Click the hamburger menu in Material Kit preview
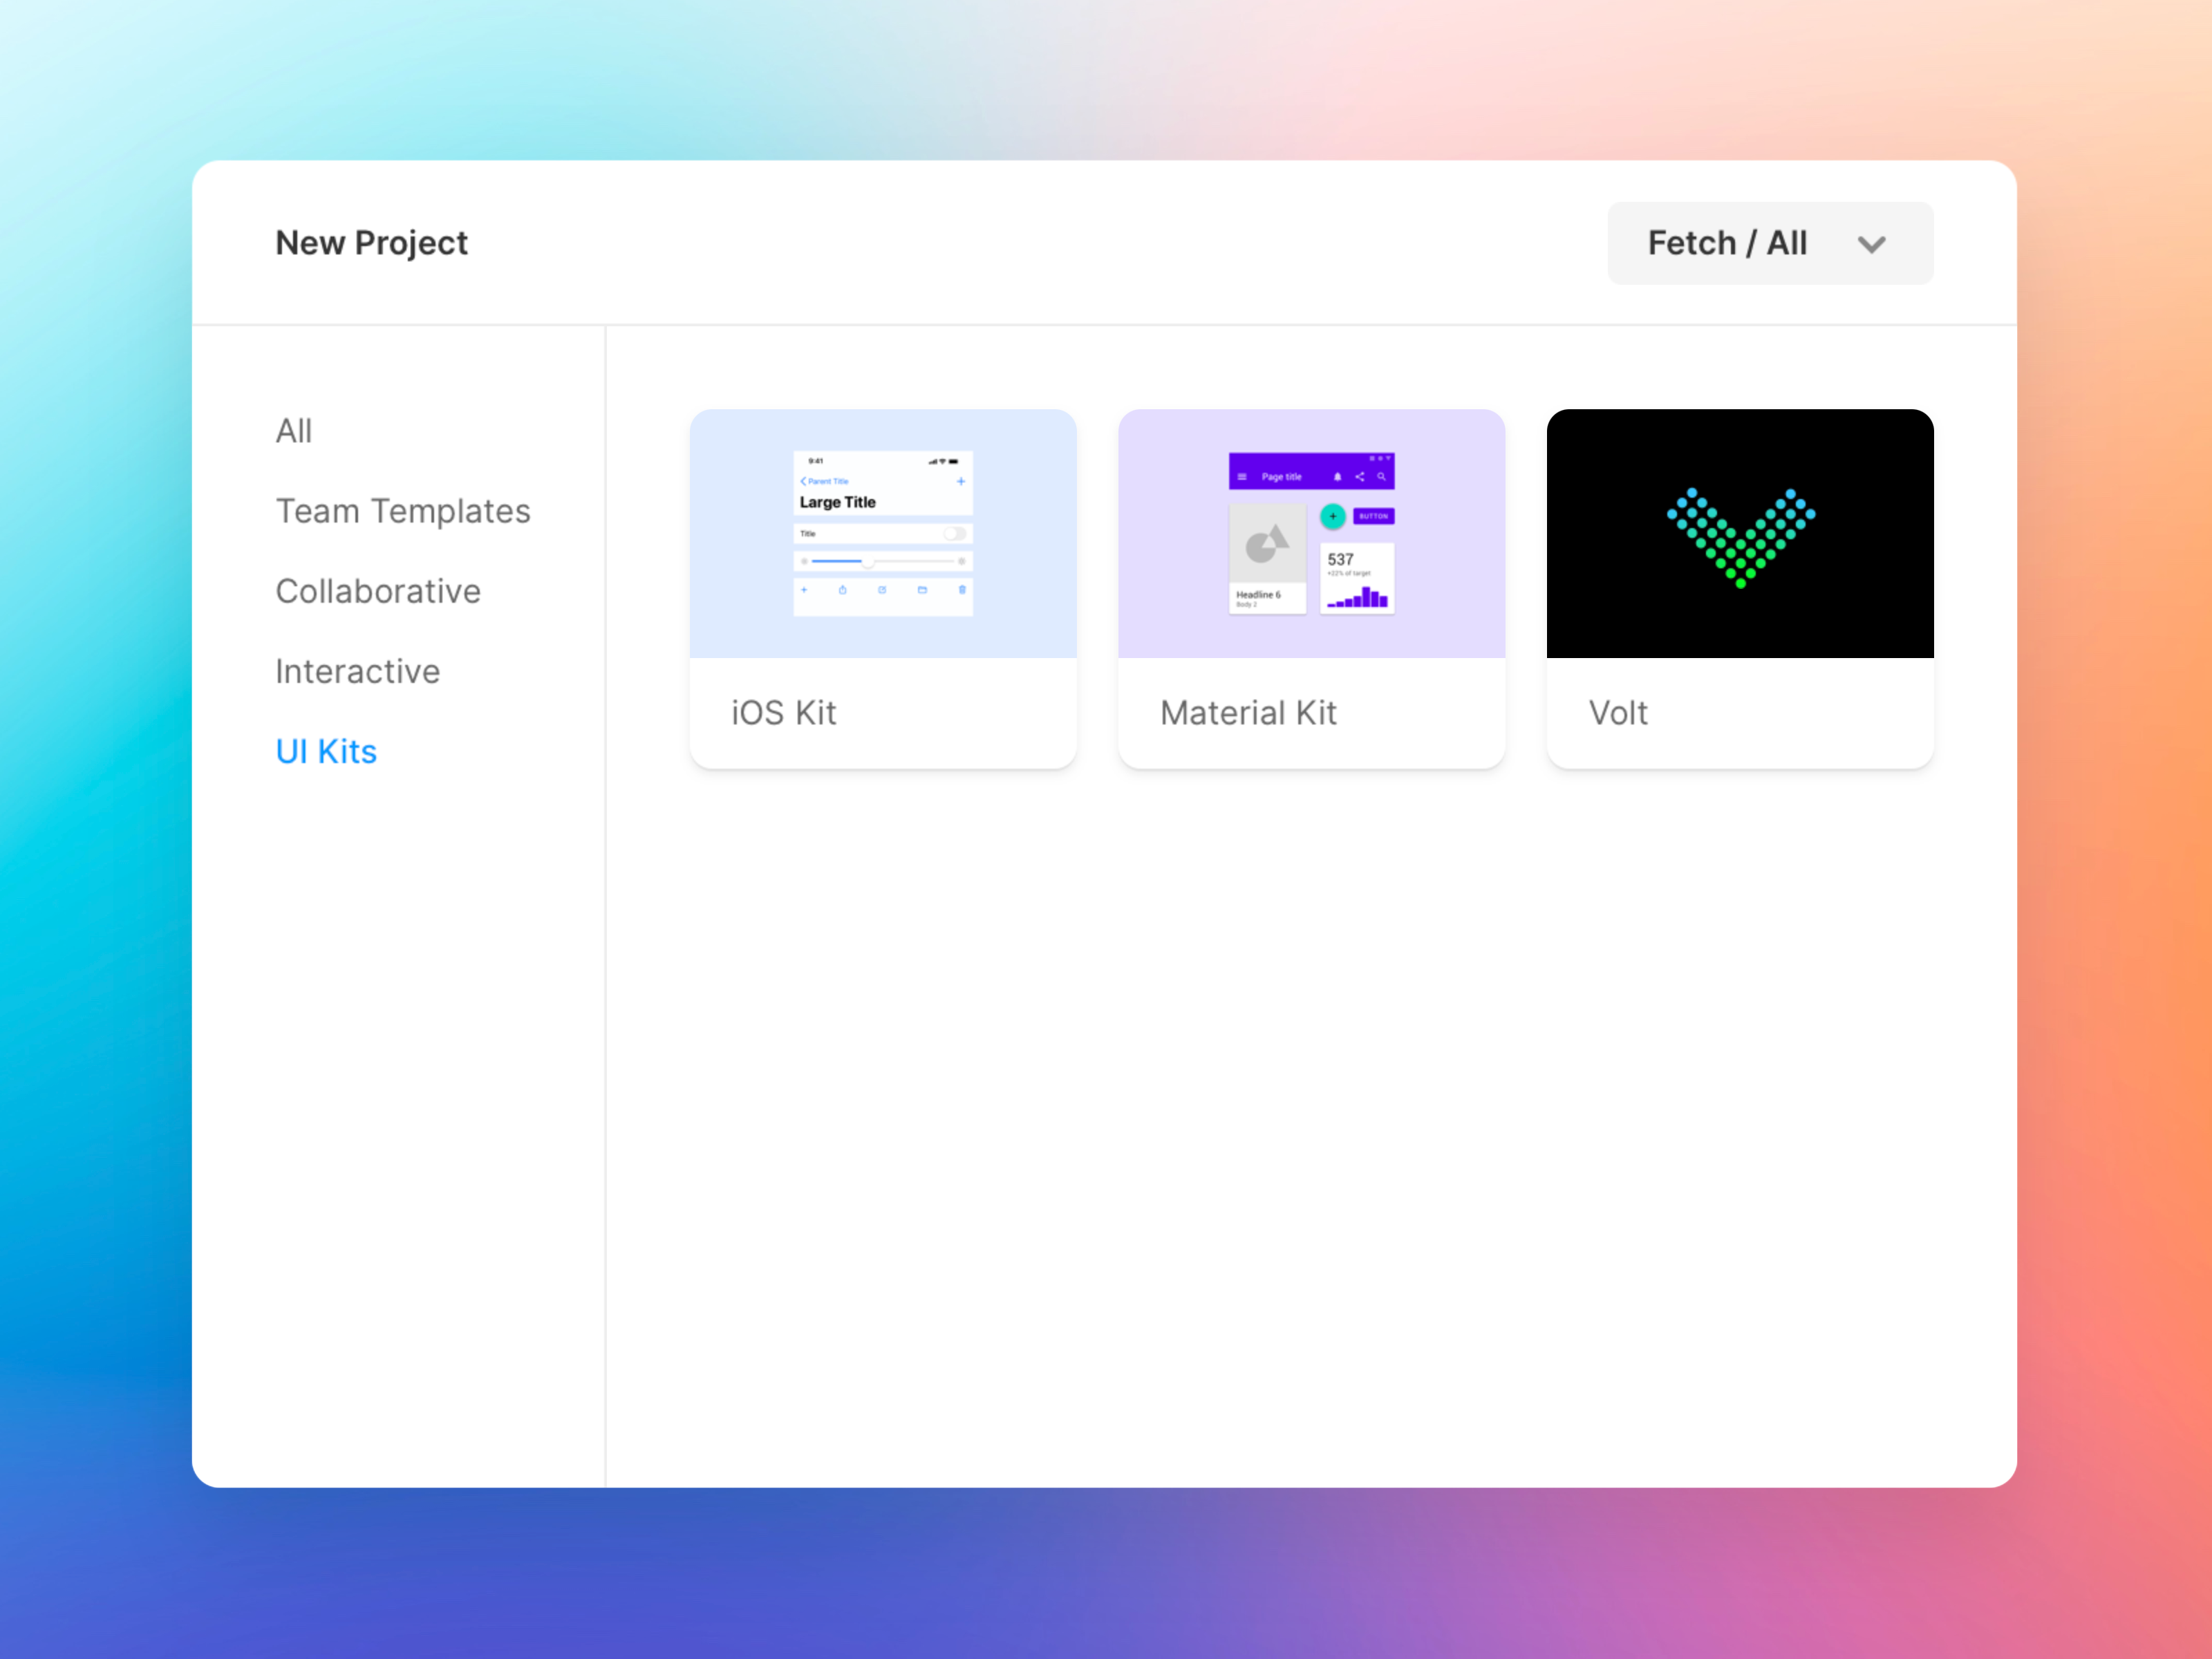Screen dimensions: 2212x1659 (x=1243, y=478)
